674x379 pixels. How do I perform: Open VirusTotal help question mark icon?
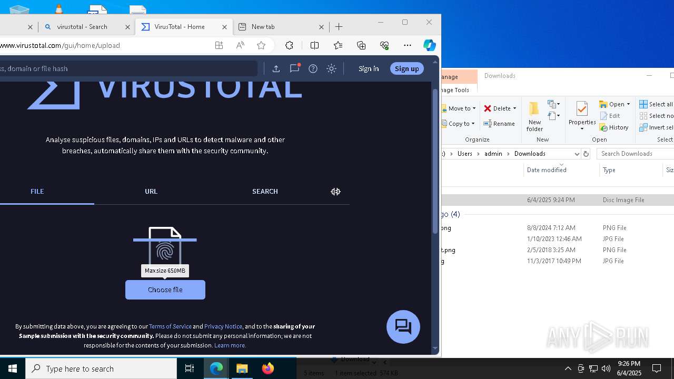point(313,68)
